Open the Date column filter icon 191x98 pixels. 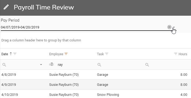[15, 54]
